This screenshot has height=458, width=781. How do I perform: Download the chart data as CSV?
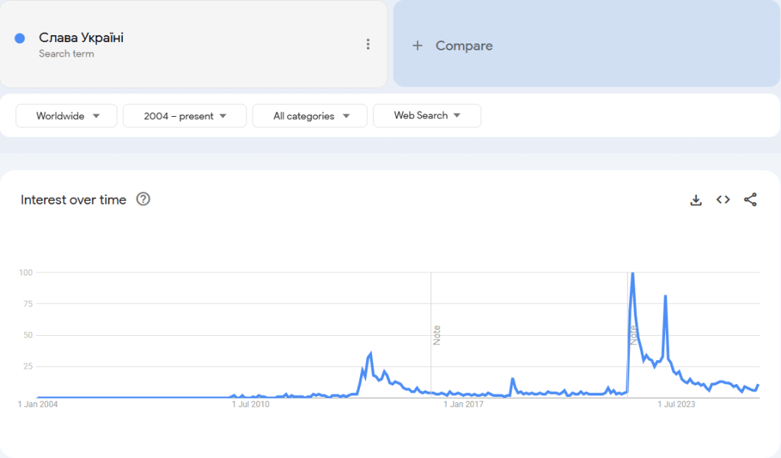(696, 200)
